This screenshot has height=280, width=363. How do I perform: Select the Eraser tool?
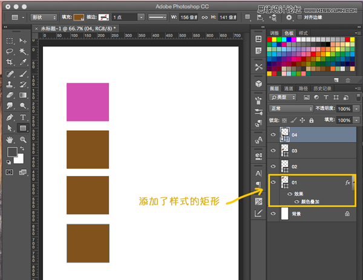(x=10, y=95)
